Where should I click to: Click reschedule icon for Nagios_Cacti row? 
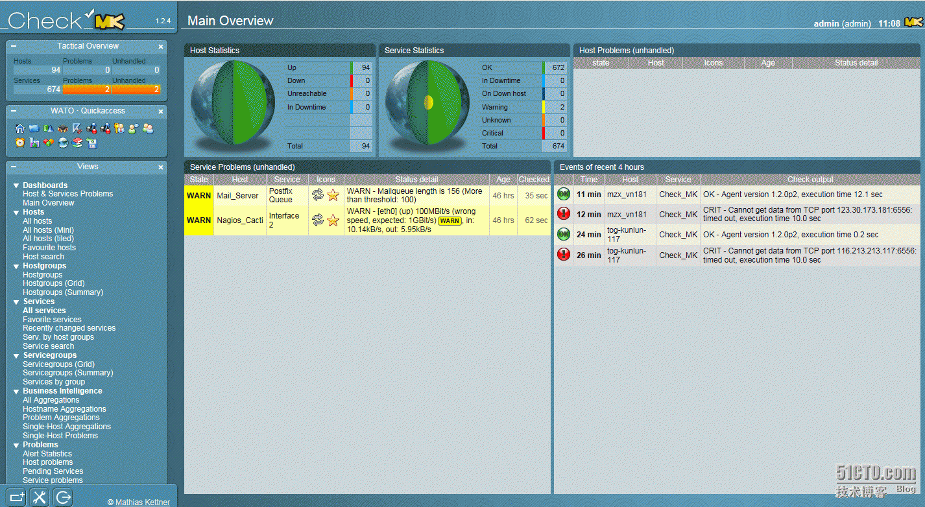[318, 220]
